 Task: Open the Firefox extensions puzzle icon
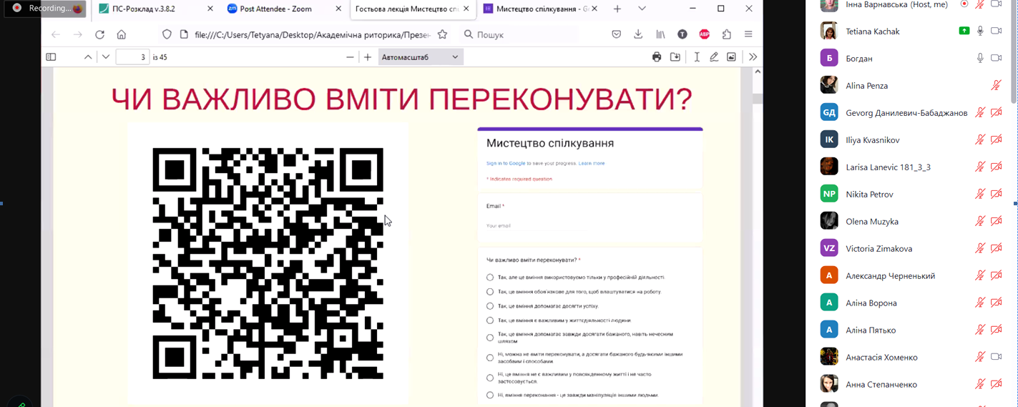point(727,34)
